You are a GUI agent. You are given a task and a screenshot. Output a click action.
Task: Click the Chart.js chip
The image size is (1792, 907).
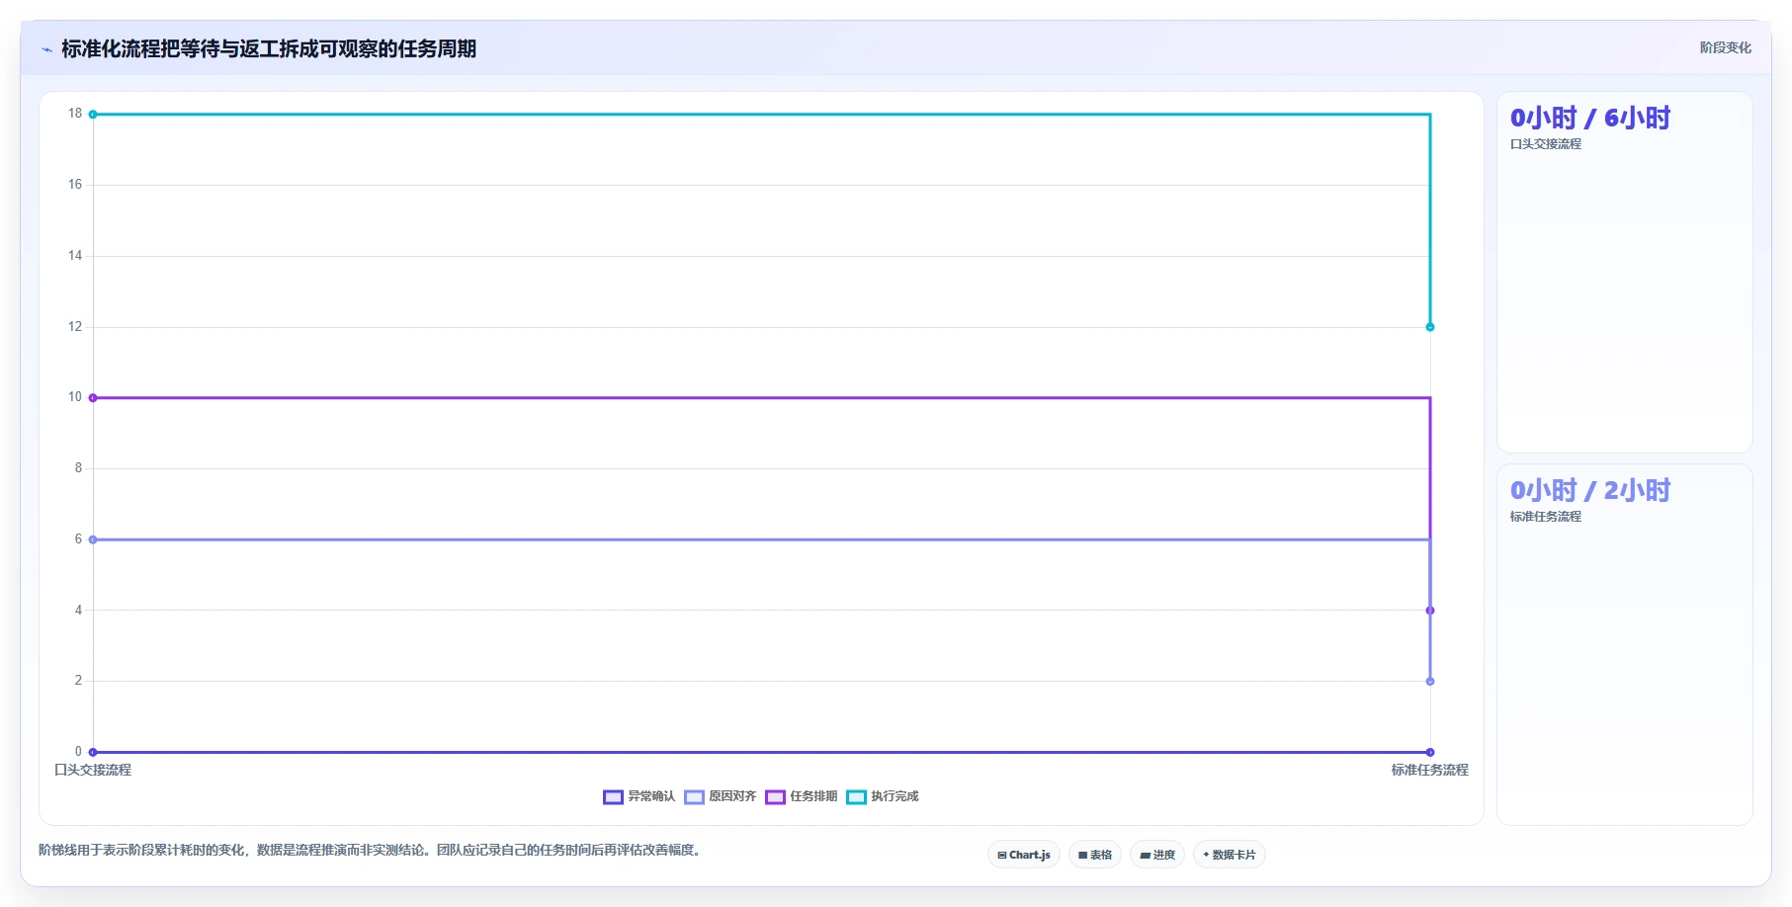click(x=1024, y=855)
